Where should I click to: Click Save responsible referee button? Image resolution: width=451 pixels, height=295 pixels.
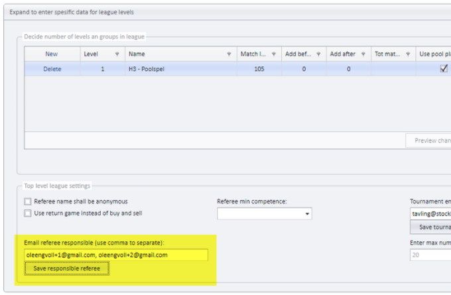pyautogui.click(x=67, y=268)
